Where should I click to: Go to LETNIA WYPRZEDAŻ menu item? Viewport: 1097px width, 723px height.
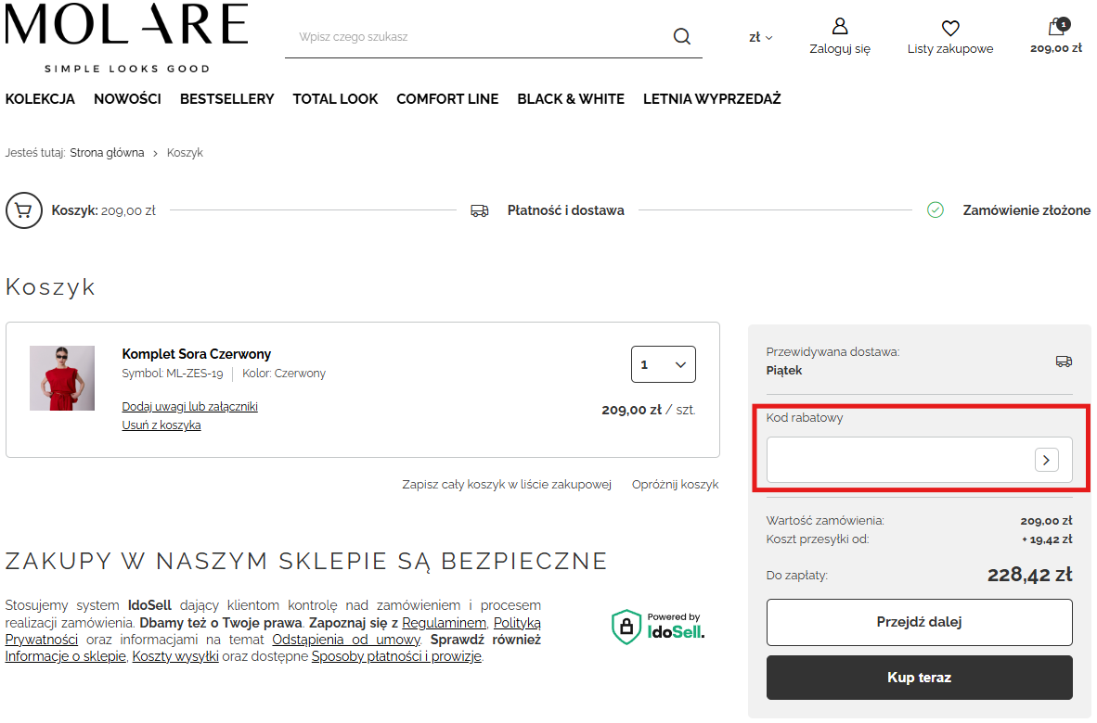[712, 99]
